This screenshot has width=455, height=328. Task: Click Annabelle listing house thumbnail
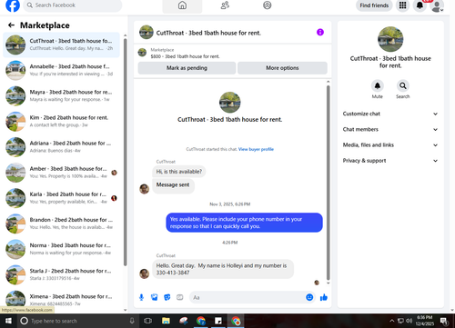(15, 70)
